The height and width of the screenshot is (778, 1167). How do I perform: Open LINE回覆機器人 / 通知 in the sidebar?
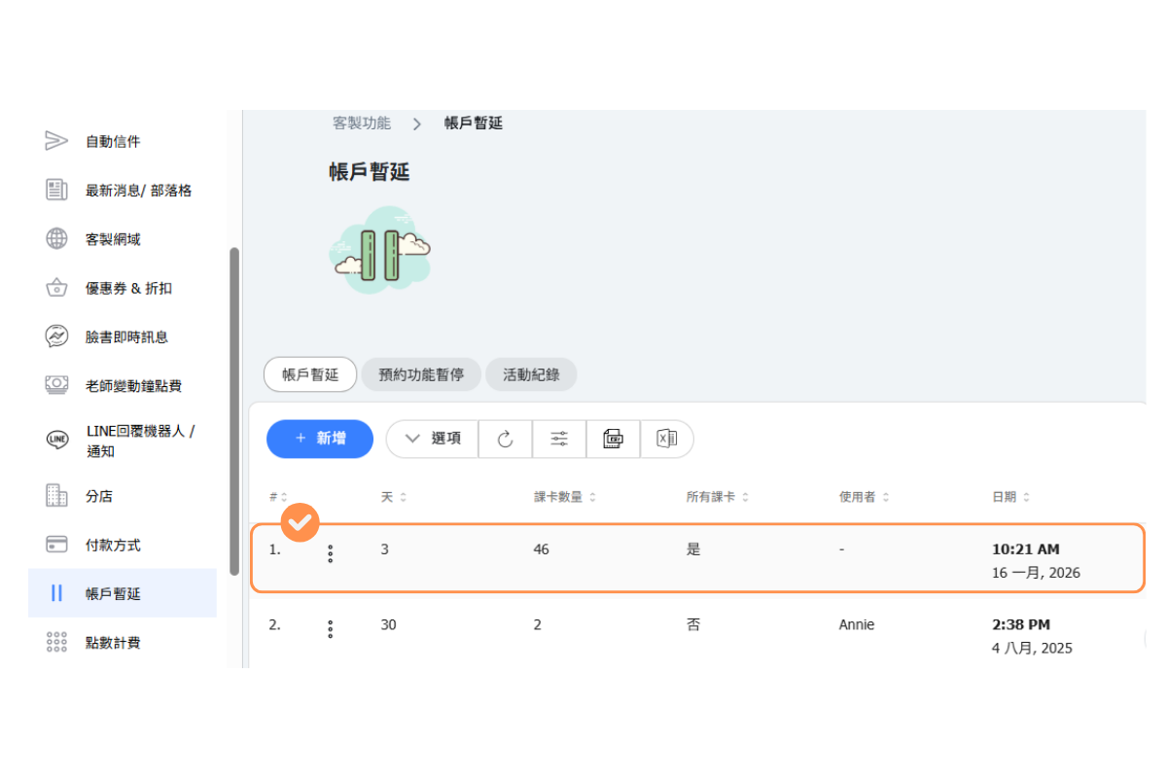[139, 441]
